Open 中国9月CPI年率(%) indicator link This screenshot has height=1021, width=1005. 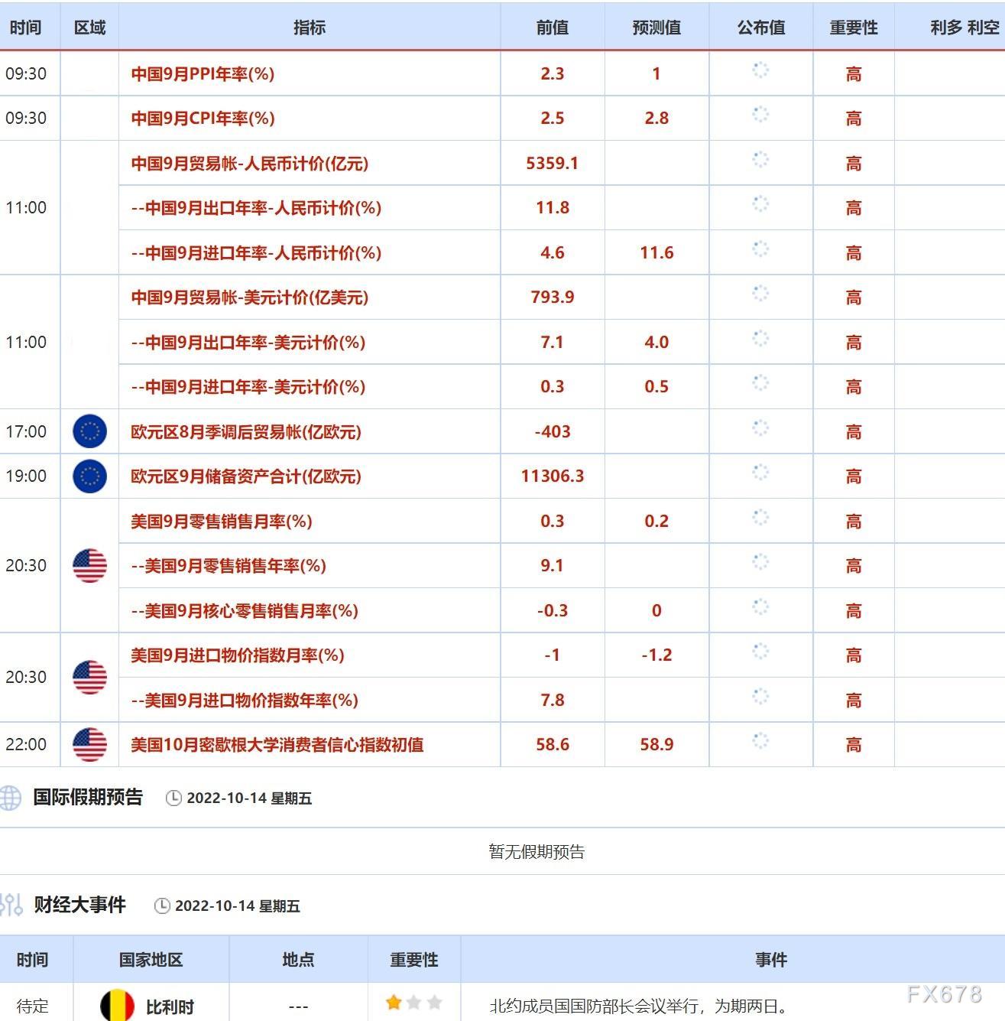203,118
